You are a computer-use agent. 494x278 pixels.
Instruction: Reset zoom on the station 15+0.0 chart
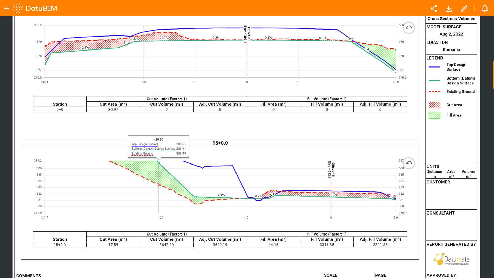click(408, 163)
